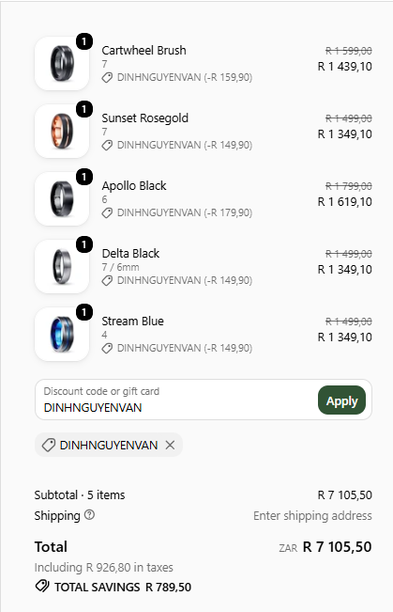Click the quantity badge on Stream Blue
Image resolution: width=393 pixels, height=612 pixels.
coord(84,312)
